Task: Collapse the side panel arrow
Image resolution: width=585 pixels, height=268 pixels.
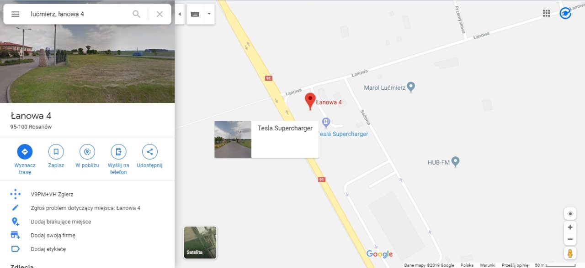Action: [180, 14]
